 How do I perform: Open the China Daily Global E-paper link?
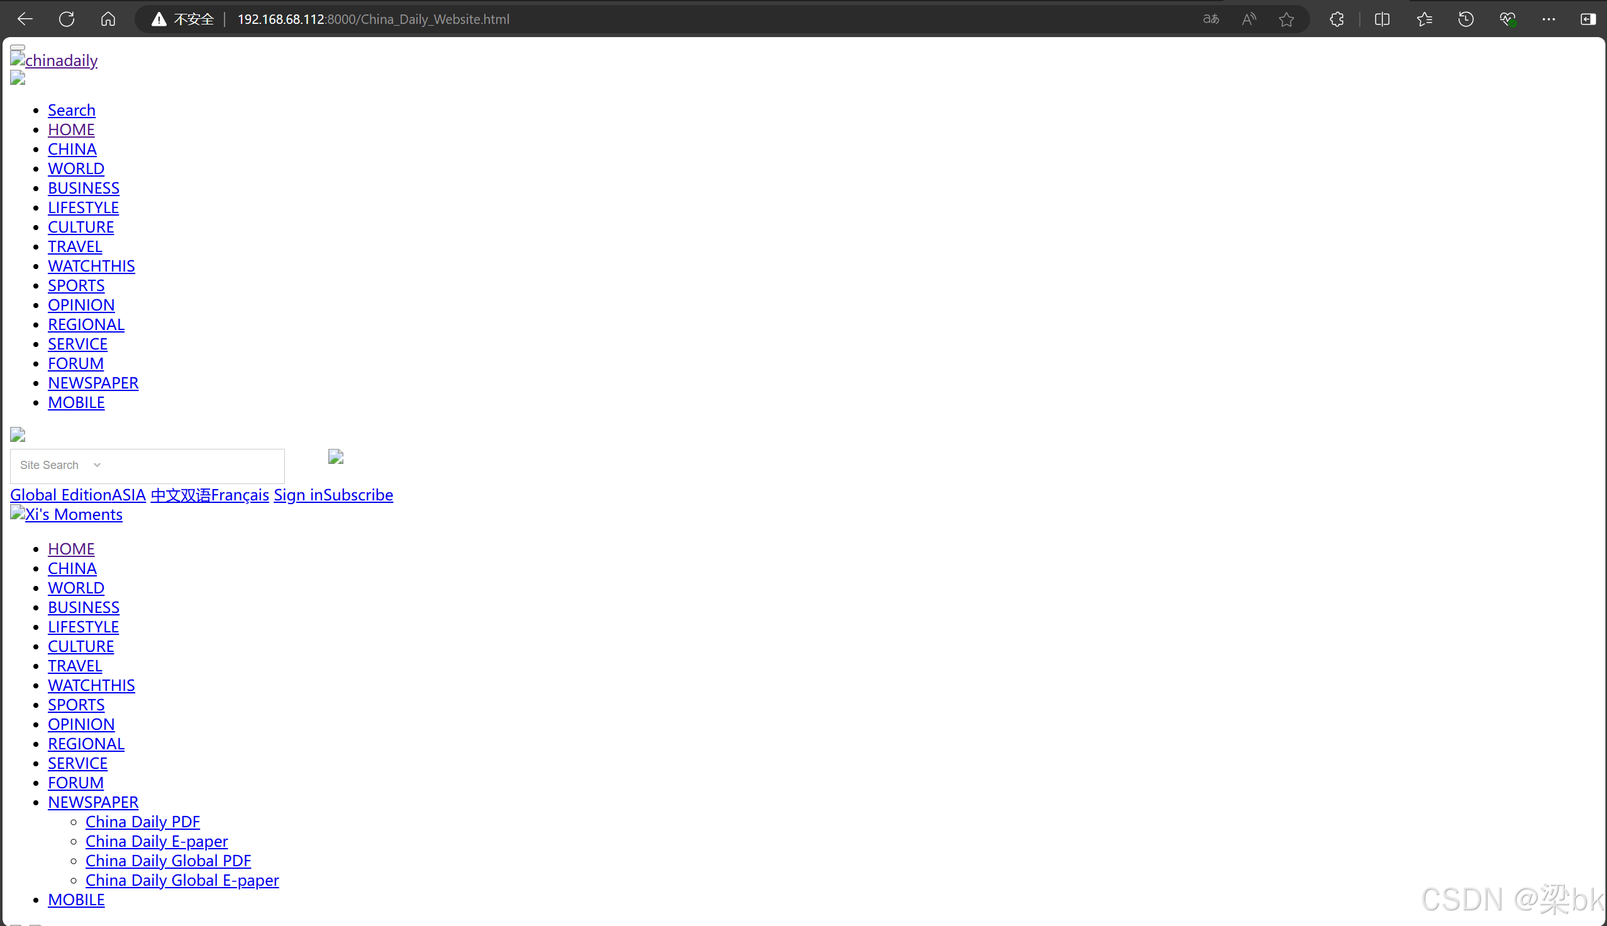[182, 880]
